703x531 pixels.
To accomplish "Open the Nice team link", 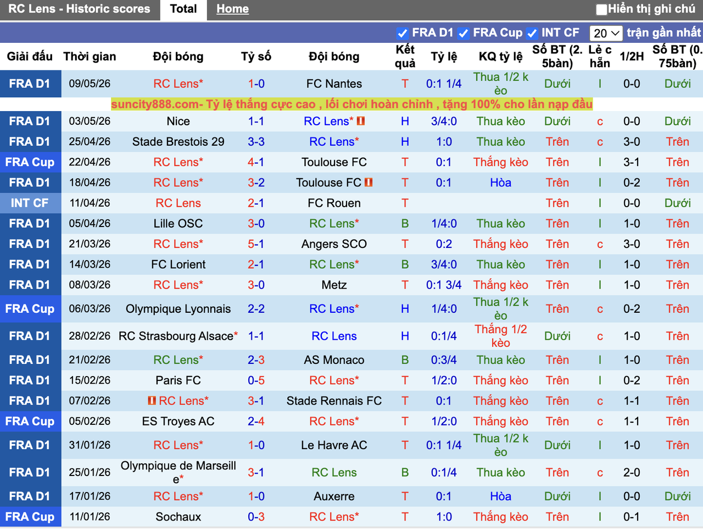I will (178, 121).
